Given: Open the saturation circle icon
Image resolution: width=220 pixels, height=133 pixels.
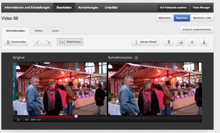Looking at the screenshot, I should [x=192, y=42].
